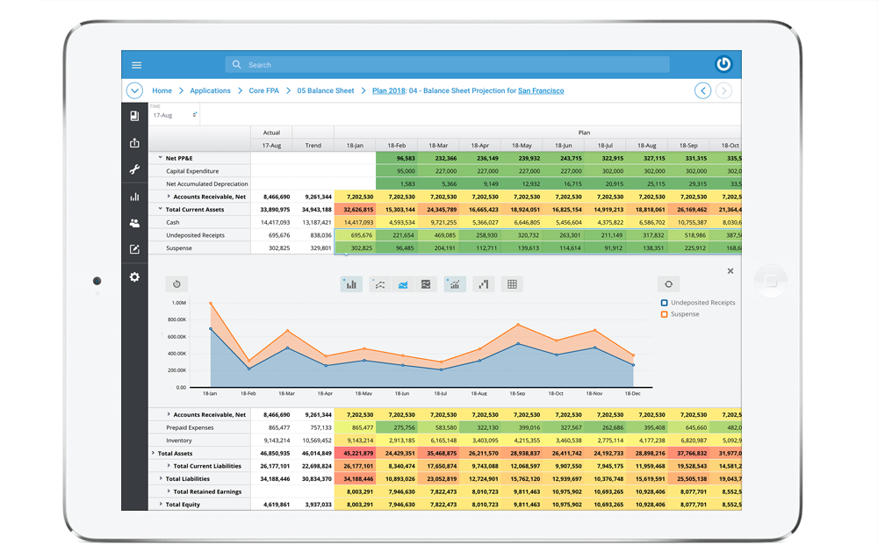The image size is (878, 545).
Task: Open the bookmark page icon in sidebar
Action: (134, 116)
